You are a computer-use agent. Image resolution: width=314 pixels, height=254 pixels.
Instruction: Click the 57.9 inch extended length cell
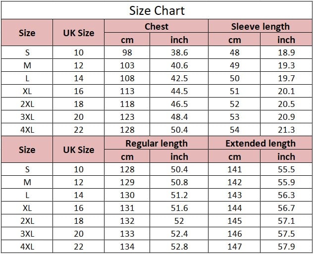coord(286,247)
